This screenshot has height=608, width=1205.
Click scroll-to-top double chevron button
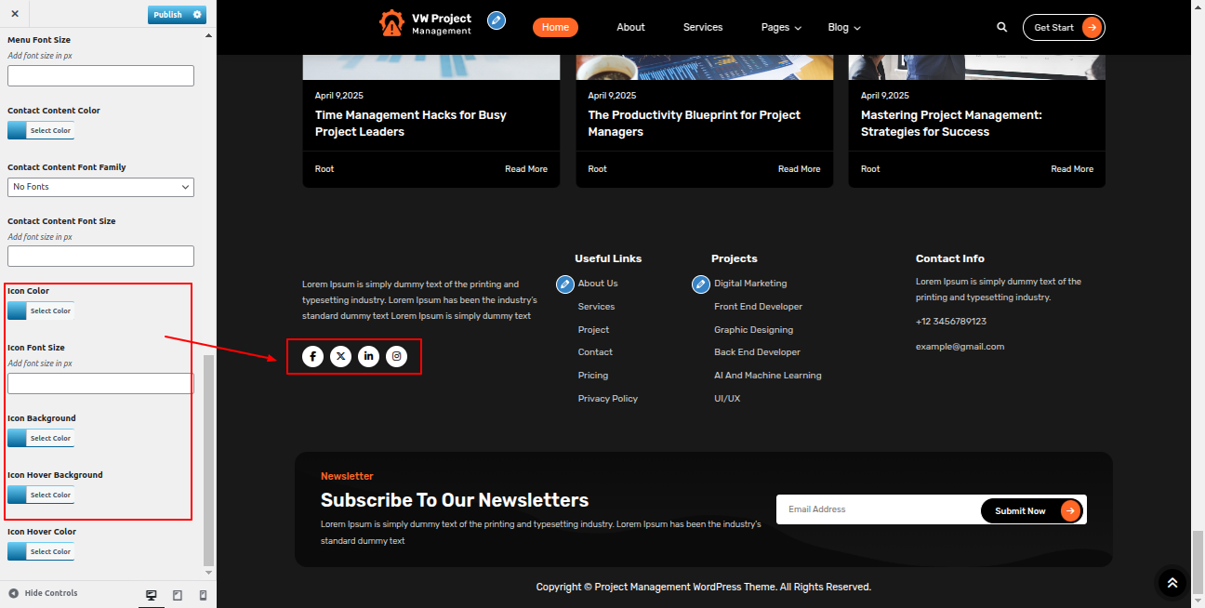click(x=1172, y=583)
